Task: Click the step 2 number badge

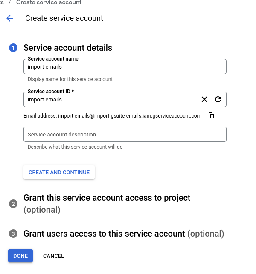Action: (x=13, y=204)
